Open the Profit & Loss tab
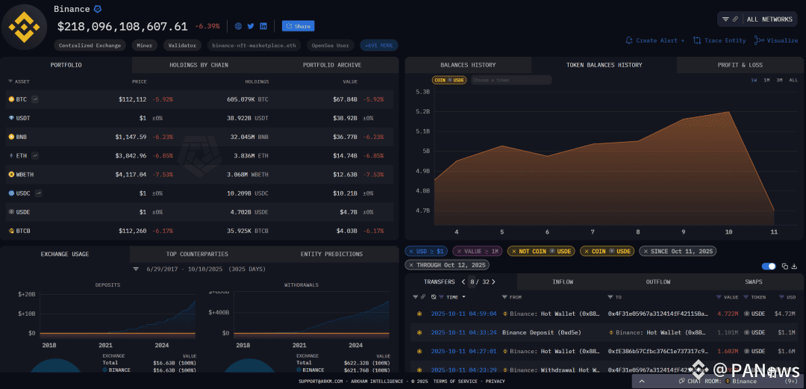Viewport: 806px width, 389px height. pos(740,65)
